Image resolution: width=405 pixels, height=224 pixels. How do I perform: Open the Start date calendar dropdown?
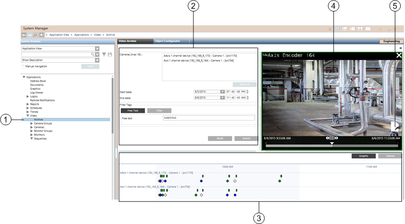pyautogui.click(x=223, y=91)
